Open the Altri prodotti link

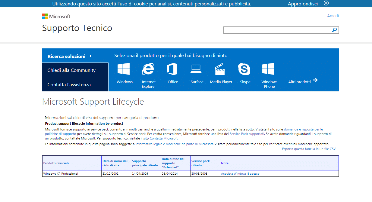pyautogui.click(x=299, y=82)
